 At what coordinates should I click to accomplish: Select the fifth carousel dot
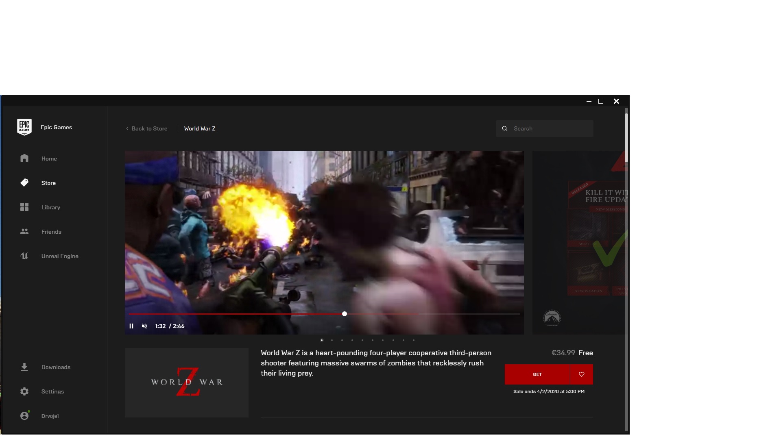point(362,340)
